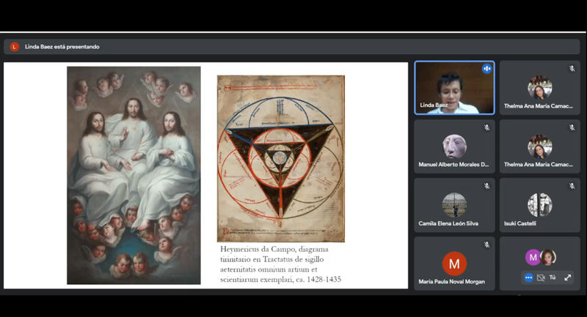Click the camera-off icon on your tile
Screen dimensions: 587x317
541,277
